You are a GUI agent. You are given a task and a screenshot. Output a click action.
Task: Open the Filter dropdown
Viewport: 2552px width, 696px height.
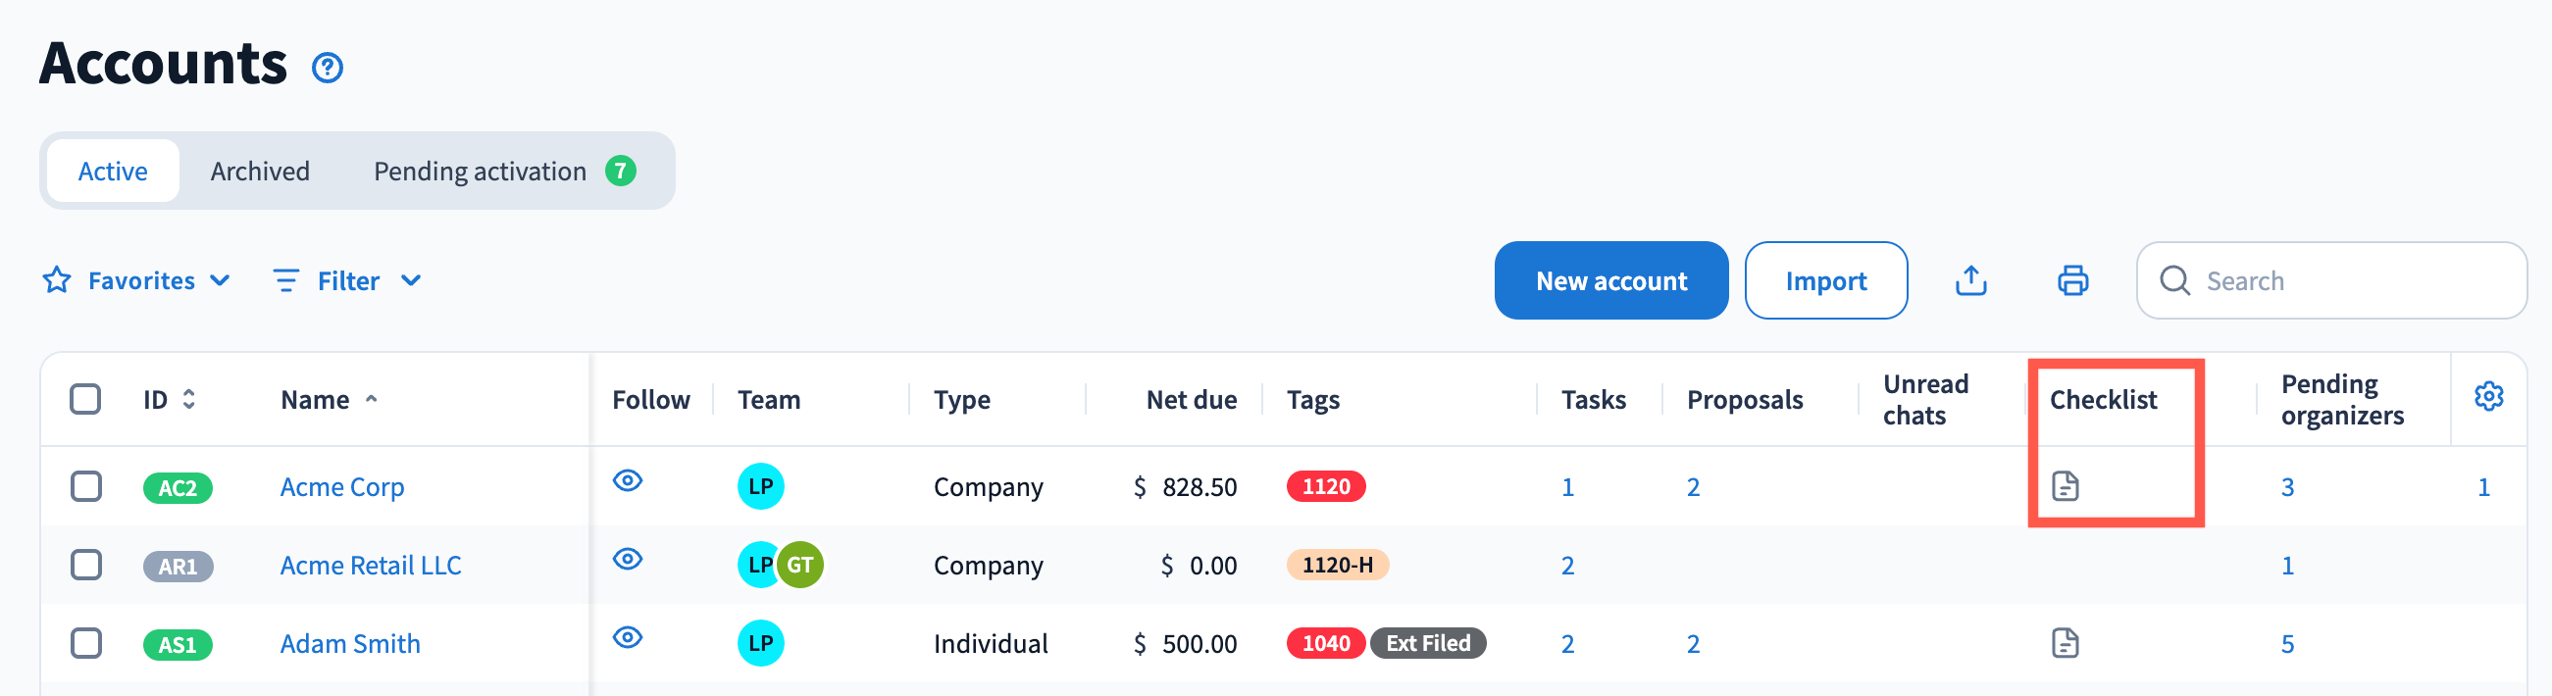click(x=348, y=281)
